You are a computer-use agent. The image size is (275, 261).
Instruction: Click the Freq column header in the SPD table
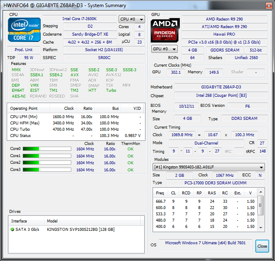[160, 193]
